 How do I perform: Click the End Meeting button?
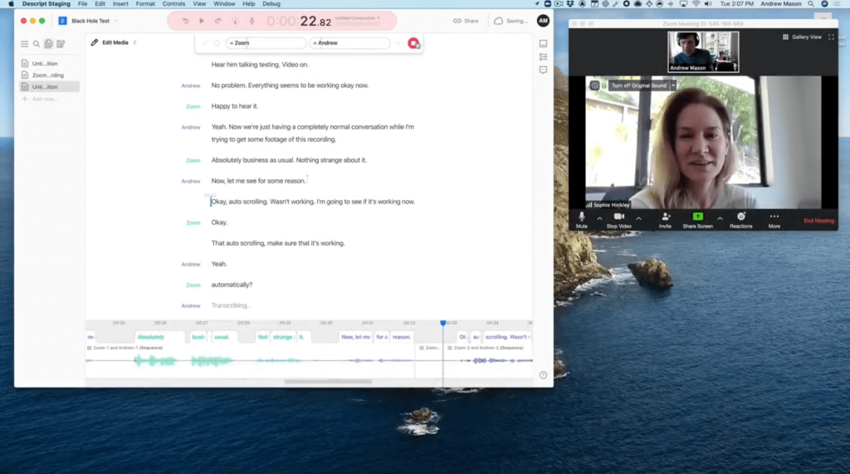[818, 221]
